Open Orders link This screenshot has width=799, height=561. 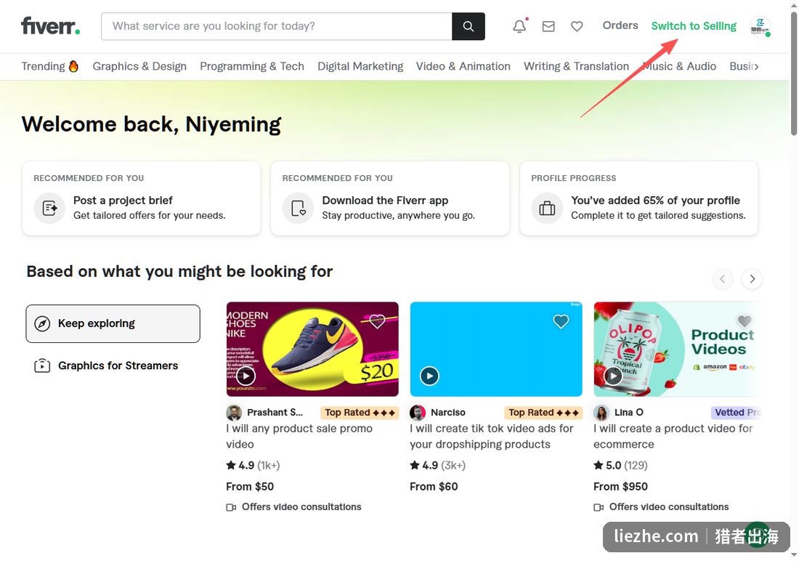pyautogui.click(x=620, y=25)
